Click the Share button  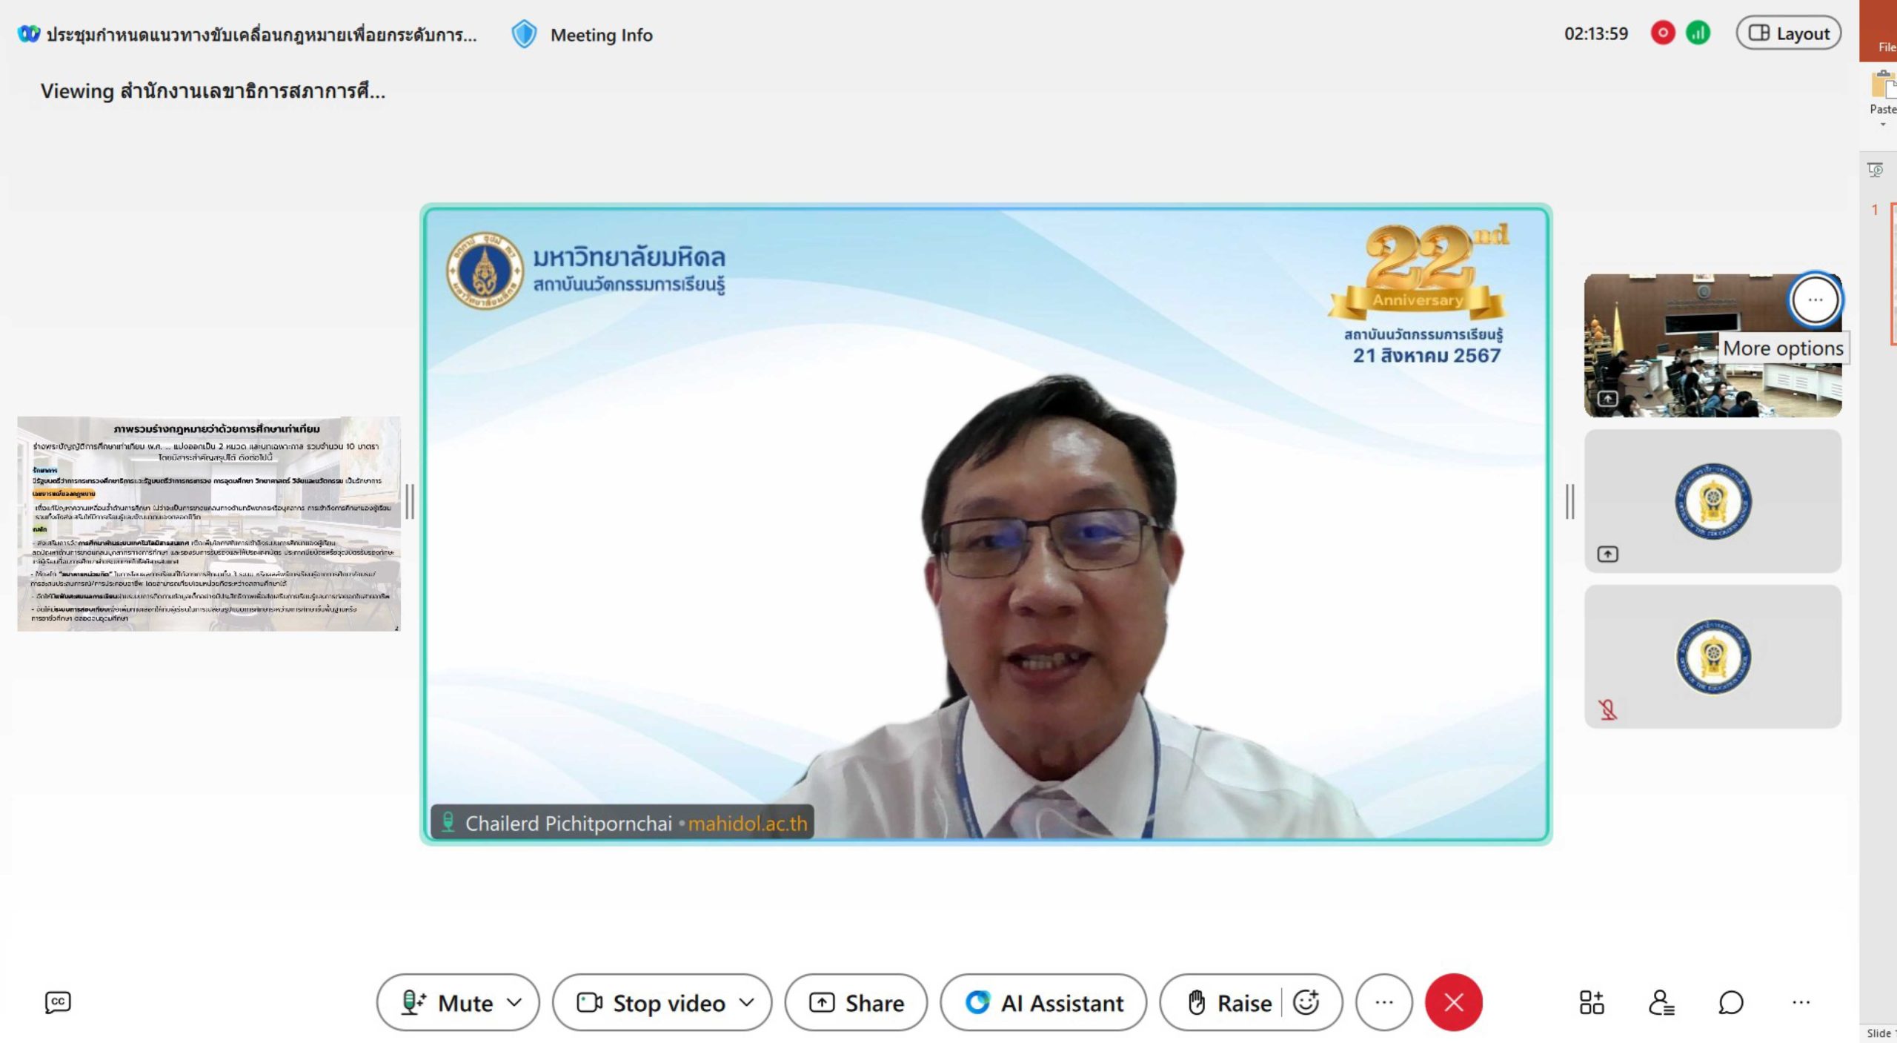[x=856, y=1002]
